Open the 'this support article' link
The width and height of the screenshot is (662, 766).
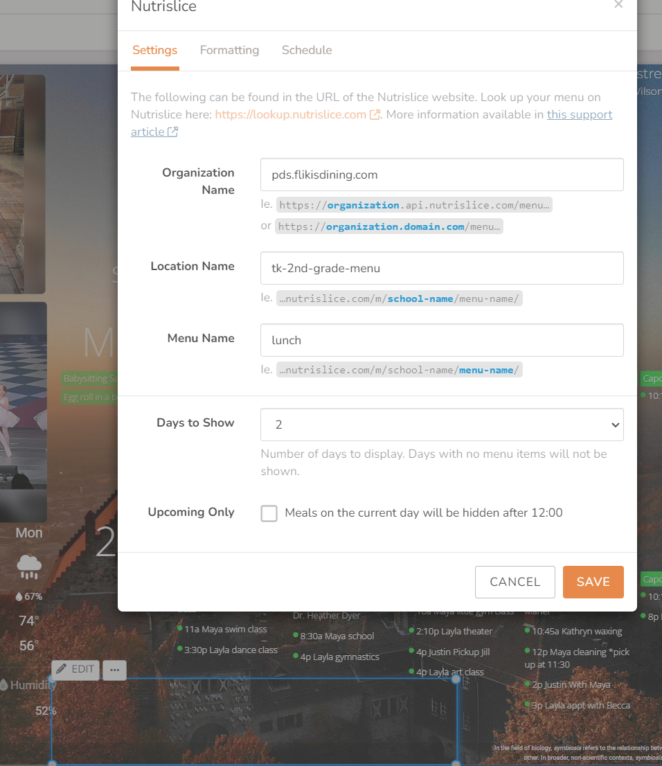coord(580,114)
